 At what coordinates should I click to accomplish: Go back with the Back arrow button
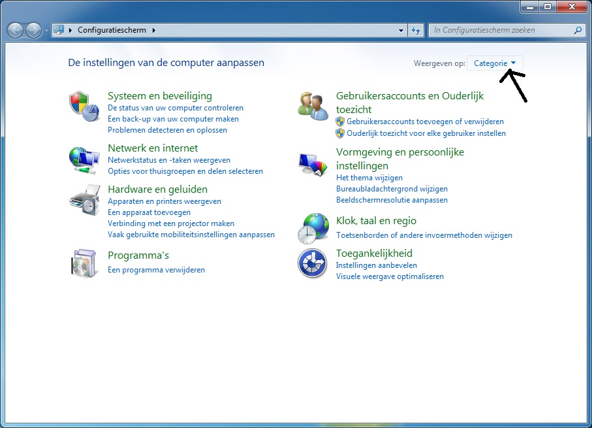pos(16,30)
